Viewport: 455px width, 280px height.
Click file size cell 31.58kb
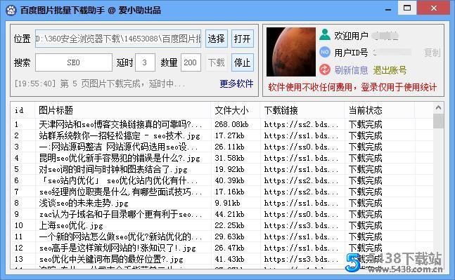[x=229, y=159]
